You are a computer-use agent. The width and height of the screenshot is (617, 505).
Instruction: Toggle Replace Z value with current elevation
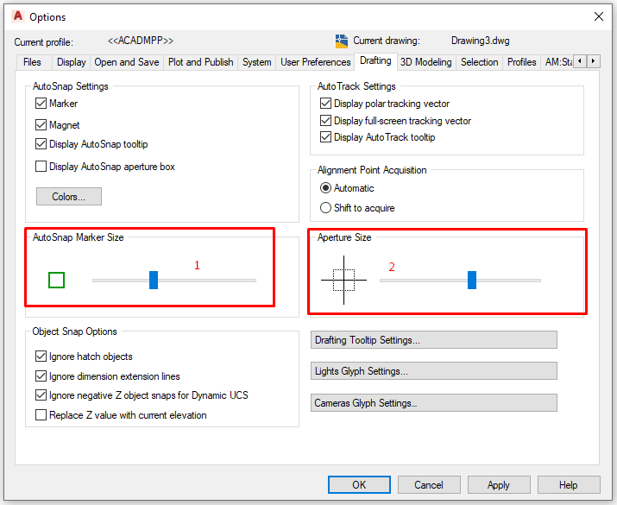(41, 415)
